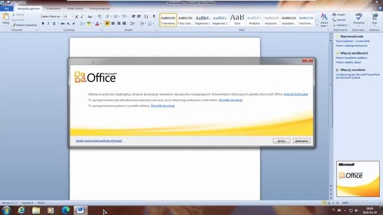Apply Superscript formatting
This screenshot has width=383, height=215.
coord(74,23)
